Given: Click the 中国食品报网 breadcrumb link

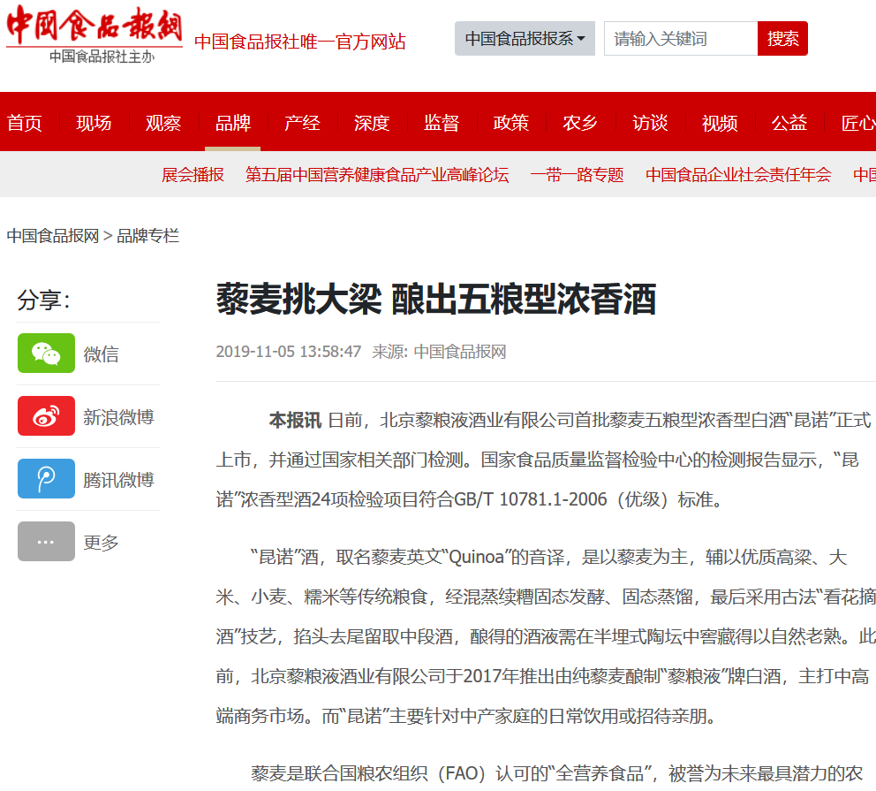Looking at the screenshot, I should [52, 236].
